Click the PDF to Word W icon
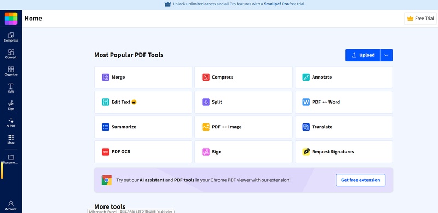Viewport: 438px width, 213px height. [x=306, y=102]
